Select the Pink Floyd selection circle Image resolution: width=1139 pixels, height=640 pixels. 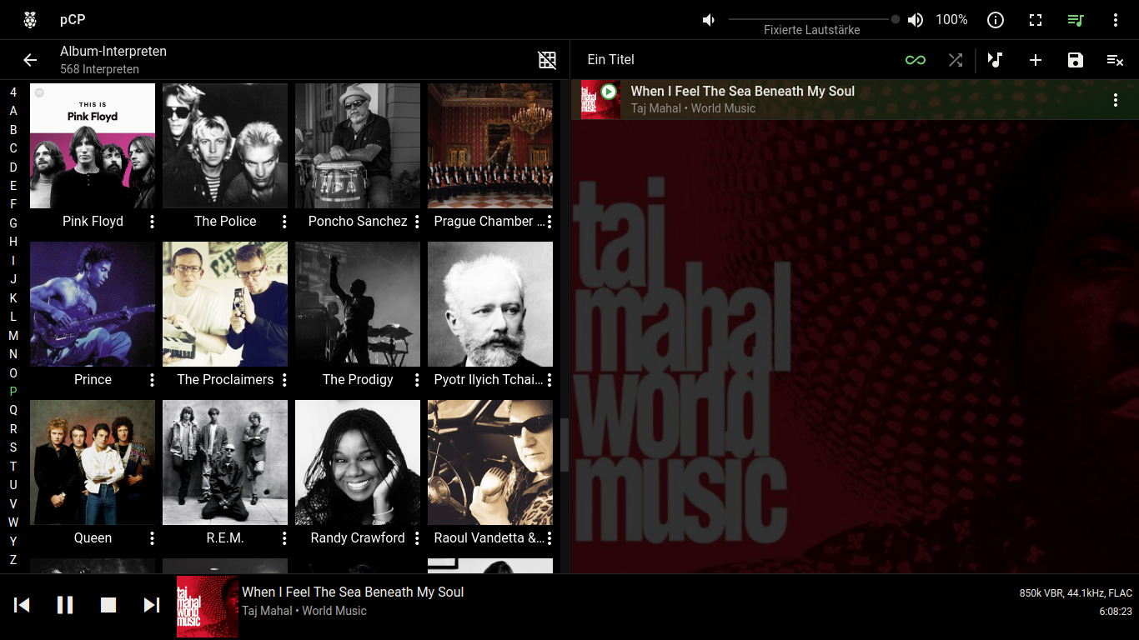click(39, 92)
